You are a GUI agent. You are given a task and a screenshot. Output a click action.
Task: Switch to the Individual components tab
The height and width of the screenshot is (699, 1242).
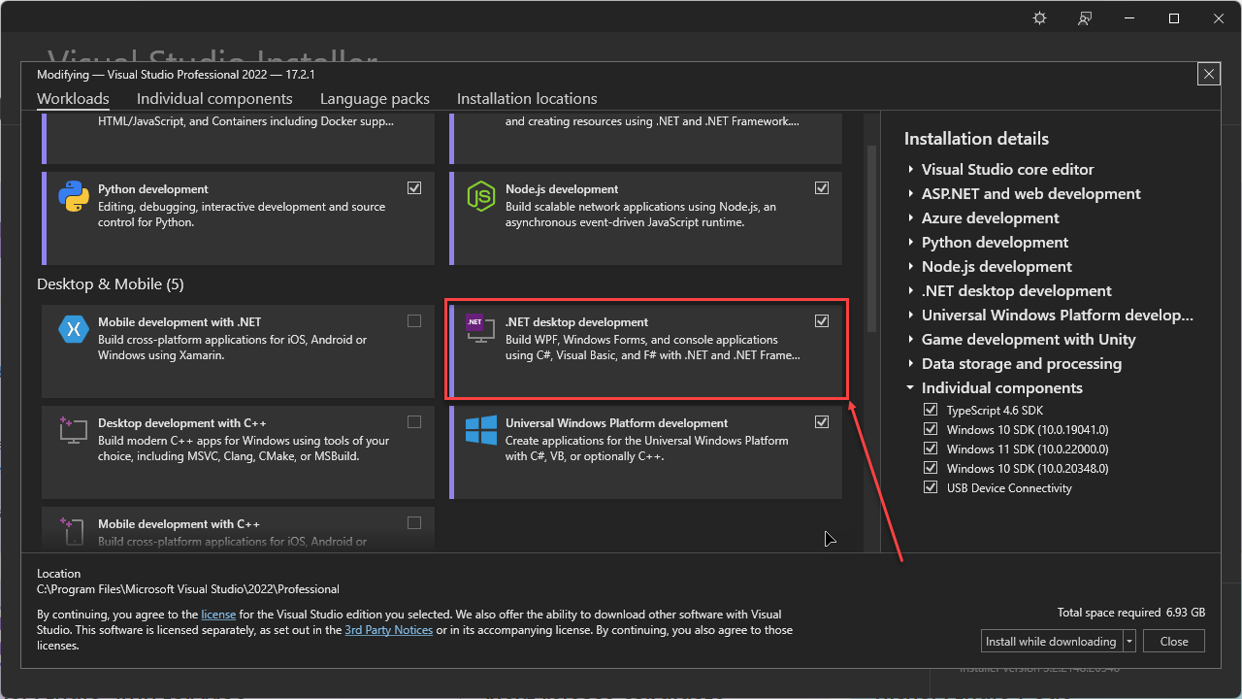tap(214, 99)
